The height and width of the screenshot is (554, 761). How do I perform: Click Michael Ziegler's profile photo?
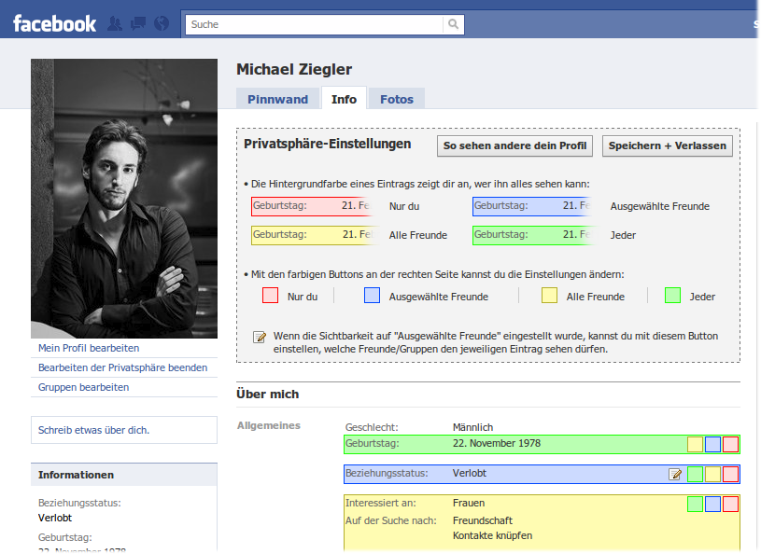coord(124,199)
